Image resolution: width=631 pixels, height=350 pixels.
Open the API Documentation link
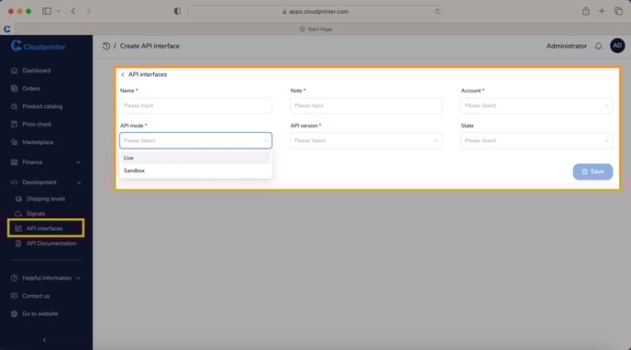pos(51,244)
